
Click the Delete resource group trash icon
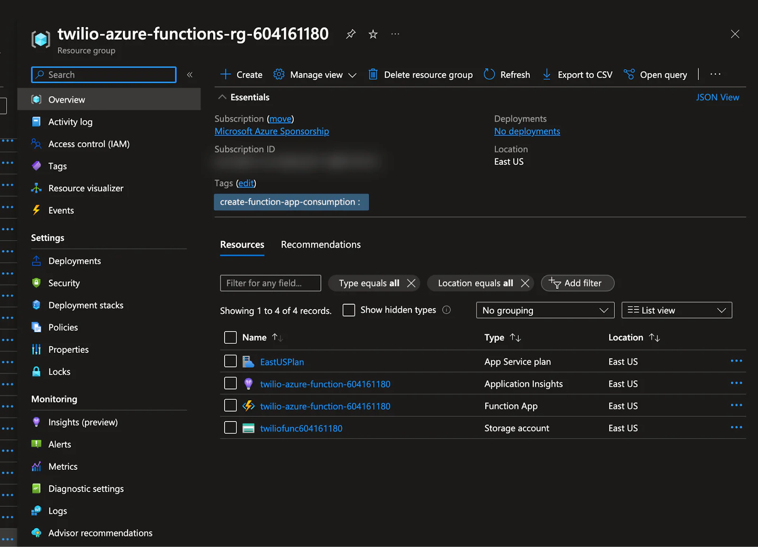click(373, 74)
